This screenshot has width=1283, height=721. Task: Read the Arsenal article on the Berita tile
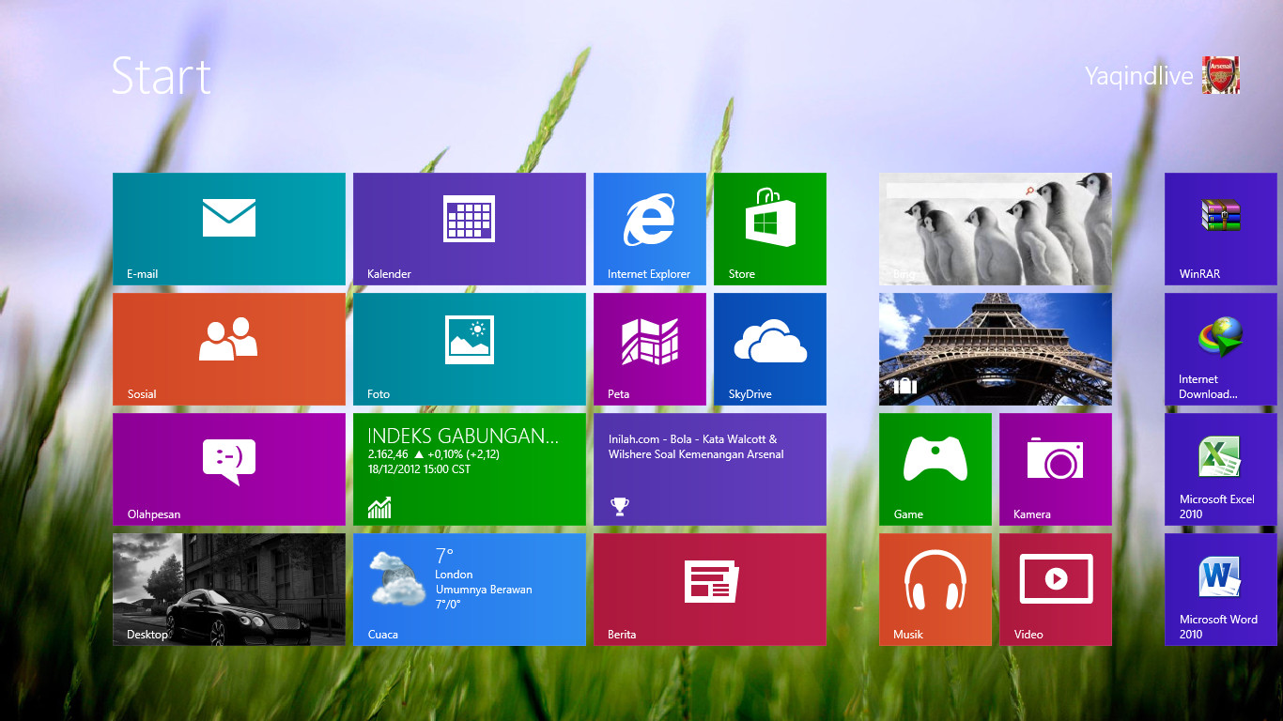pyautogui.click(x=709, y=469)
